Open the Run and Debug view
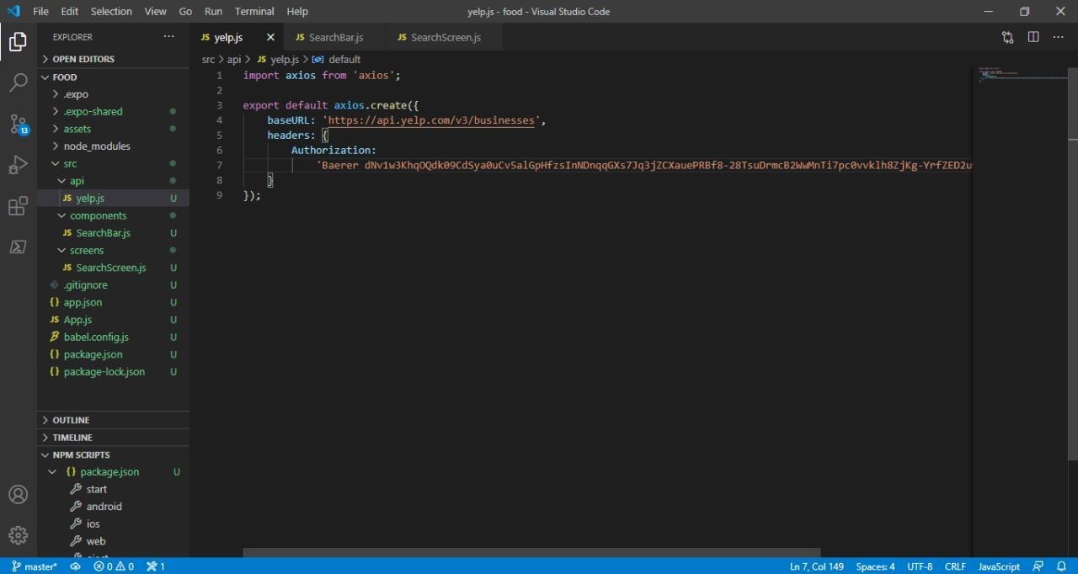 [18, 165]
